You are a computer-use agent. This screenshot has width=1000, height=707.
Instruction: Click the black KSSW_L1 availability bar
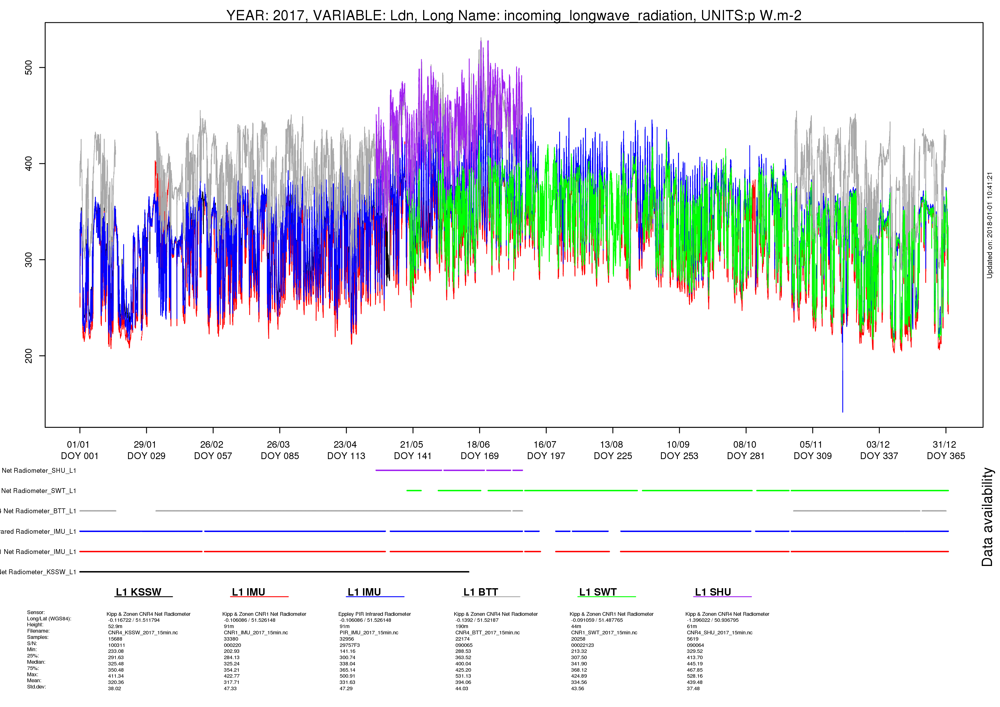point(274,572)
